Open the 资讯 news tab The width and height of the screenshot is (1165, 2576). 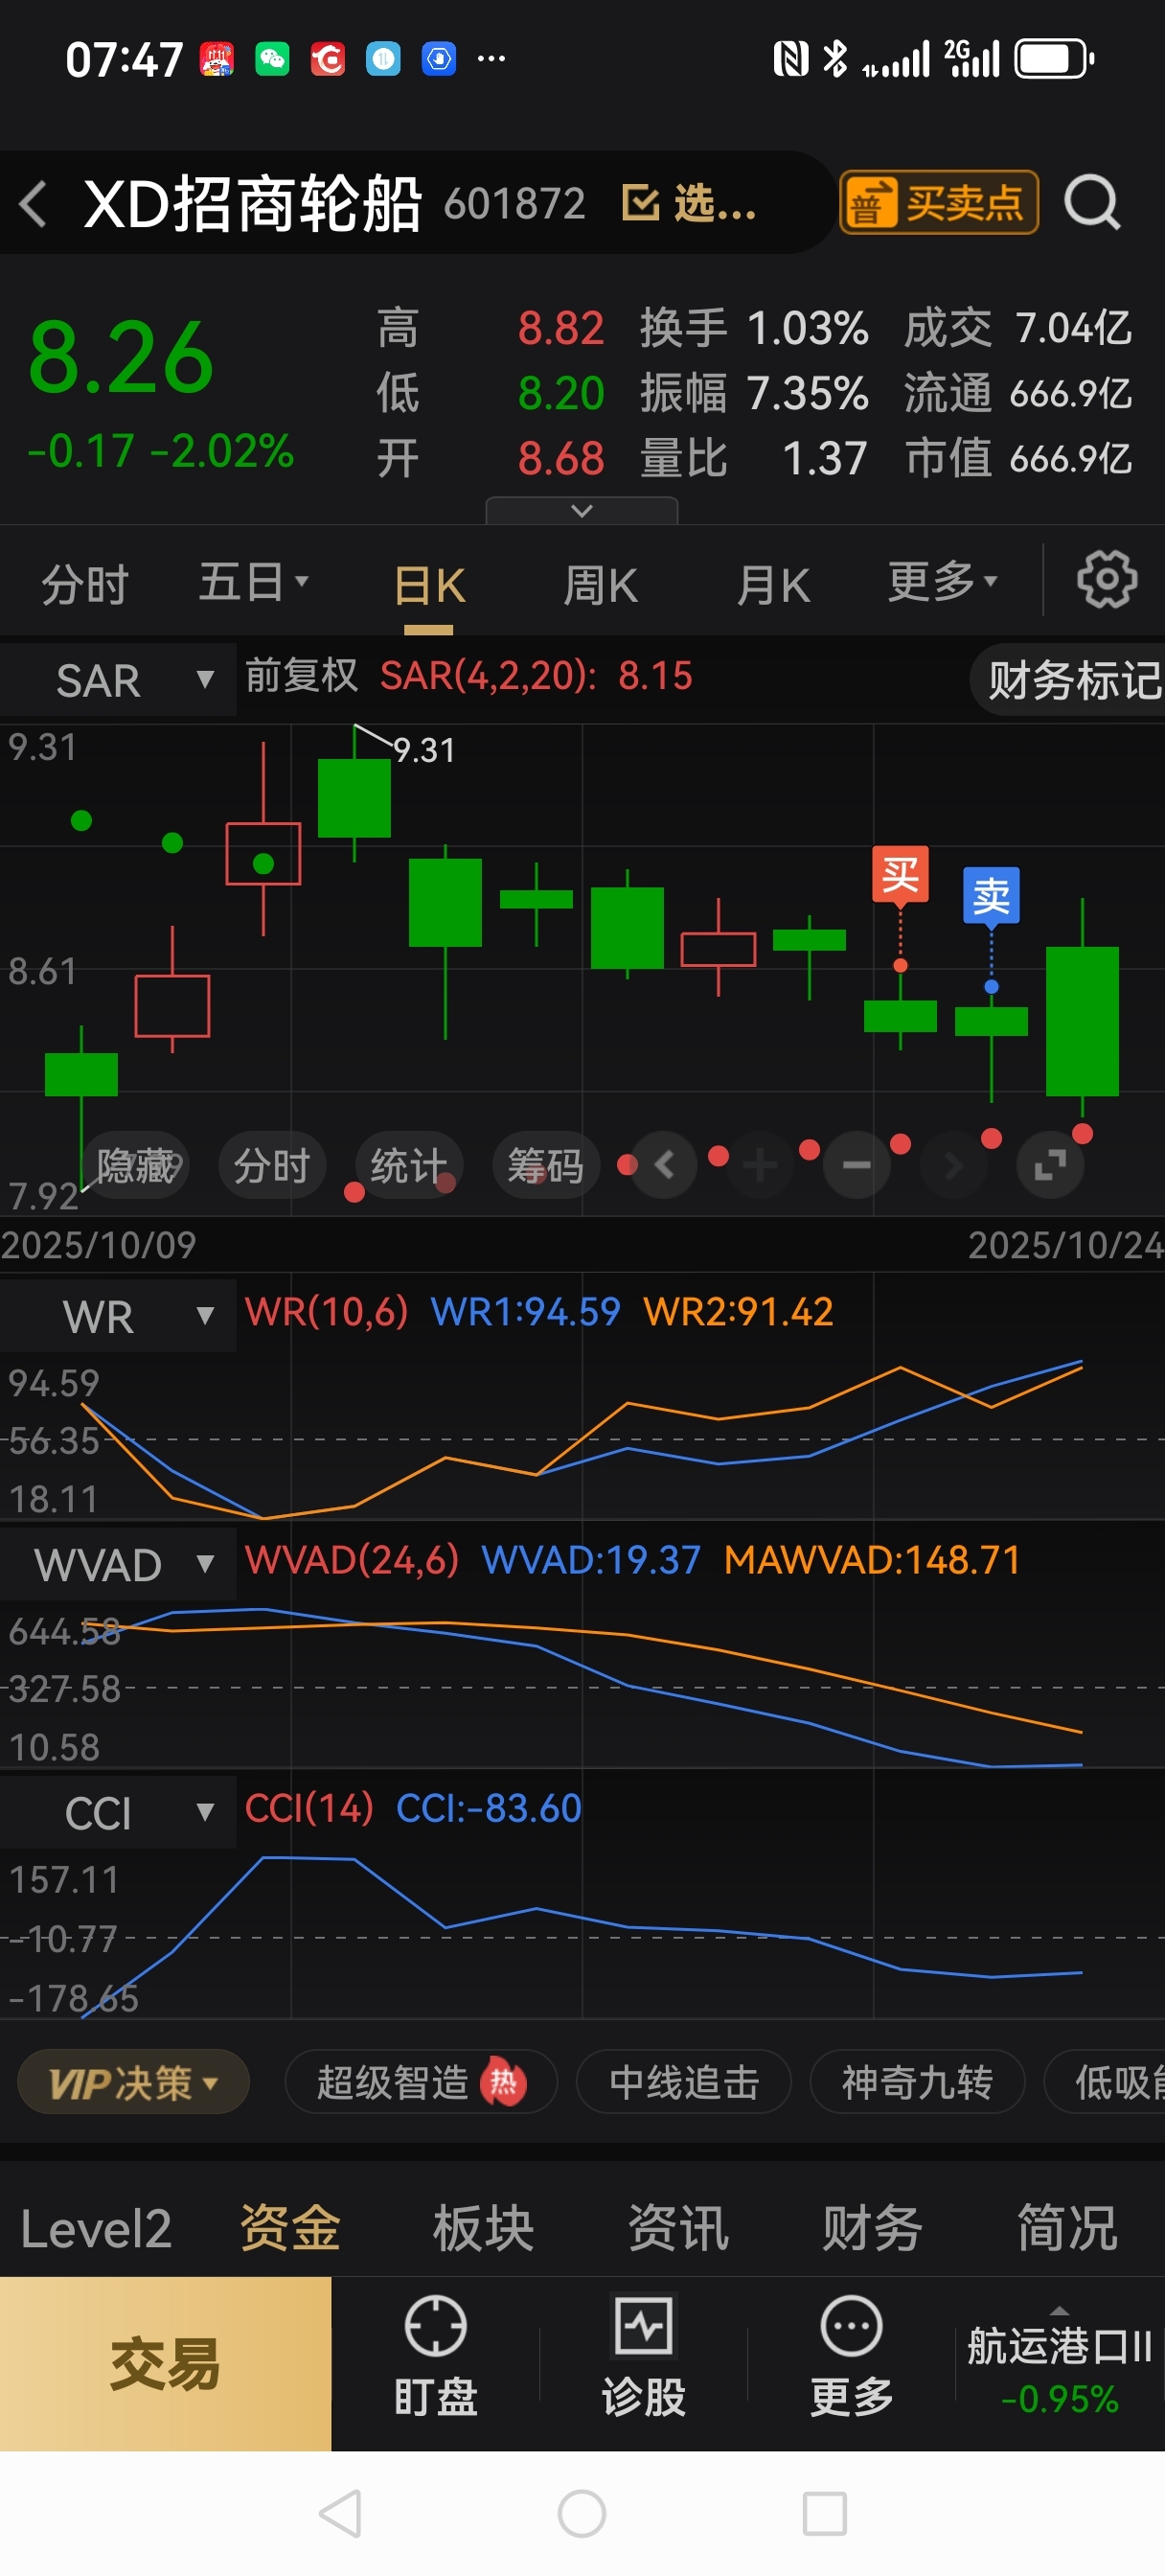(x=678, y=2229)
